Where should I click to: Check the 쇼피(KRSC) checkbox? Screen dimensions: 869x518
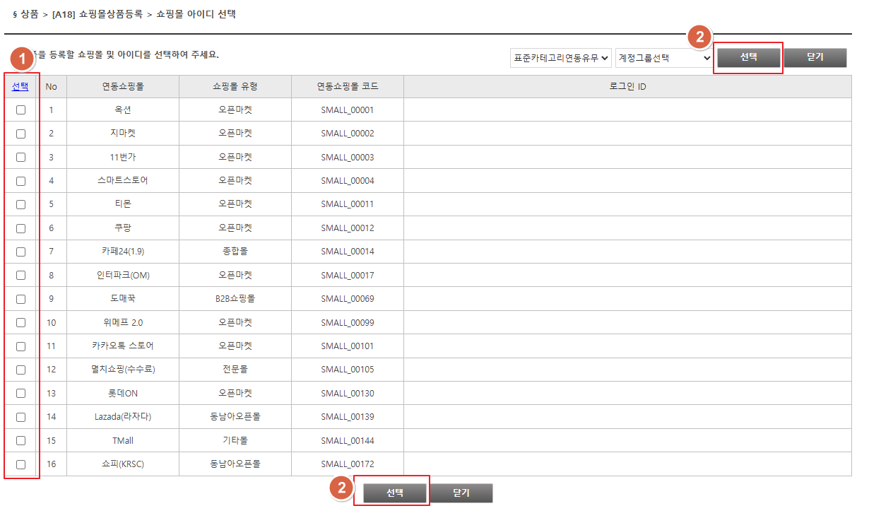(x=20, y=464)
